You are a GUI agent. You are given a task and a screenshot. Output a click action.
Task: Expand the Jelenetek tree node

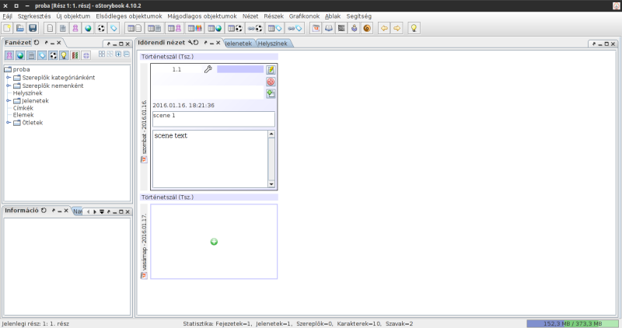coord(9,101)
